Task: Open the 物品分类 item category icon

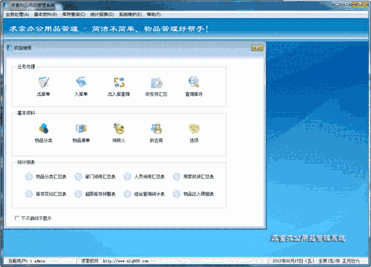Action: pyautogui.click(x=43, y=128)
